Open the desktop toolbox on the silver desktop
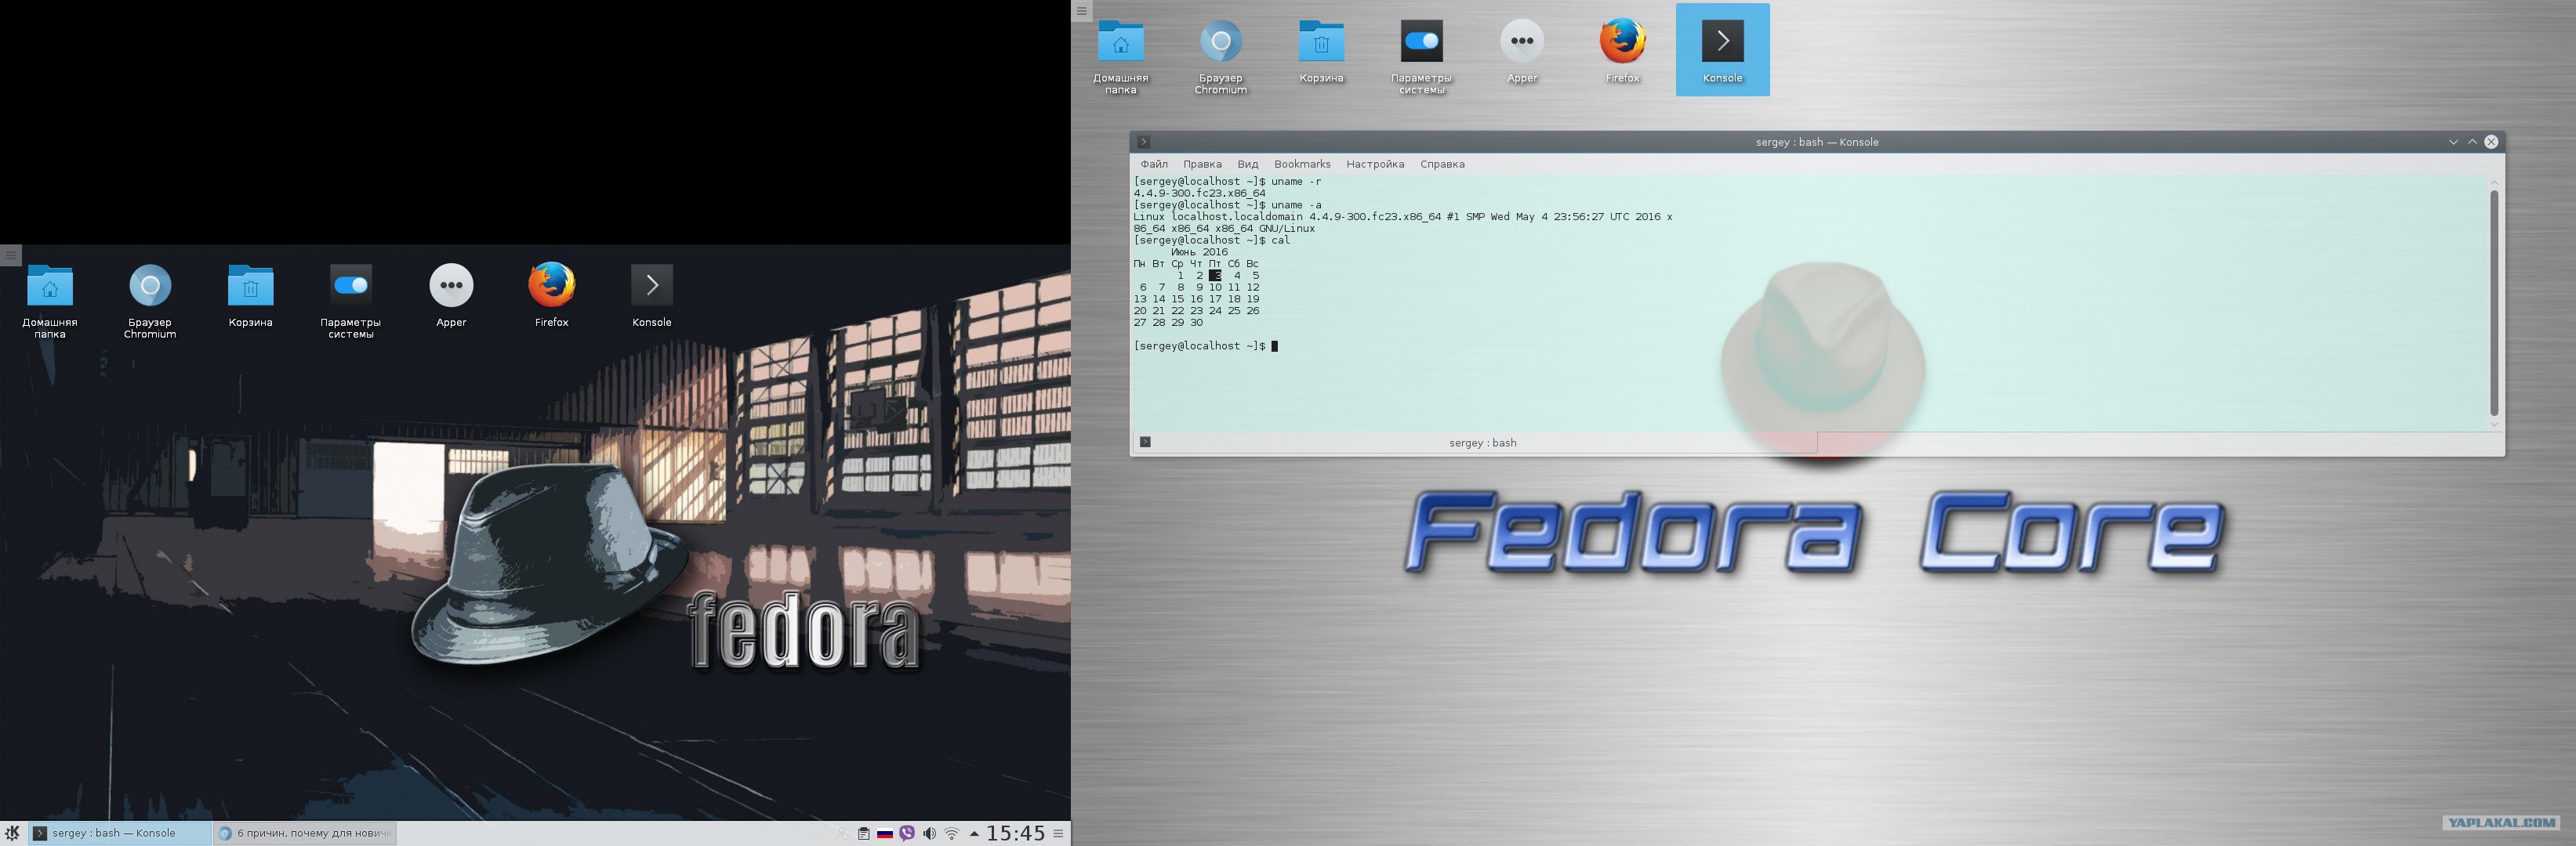This screenshot has width=2576, height=846. click(x=1082, y=11)
